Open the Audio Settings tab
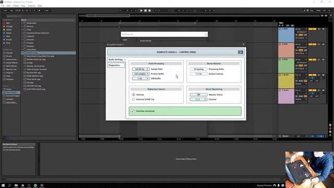The image size is (334, 188). [116, 60]
